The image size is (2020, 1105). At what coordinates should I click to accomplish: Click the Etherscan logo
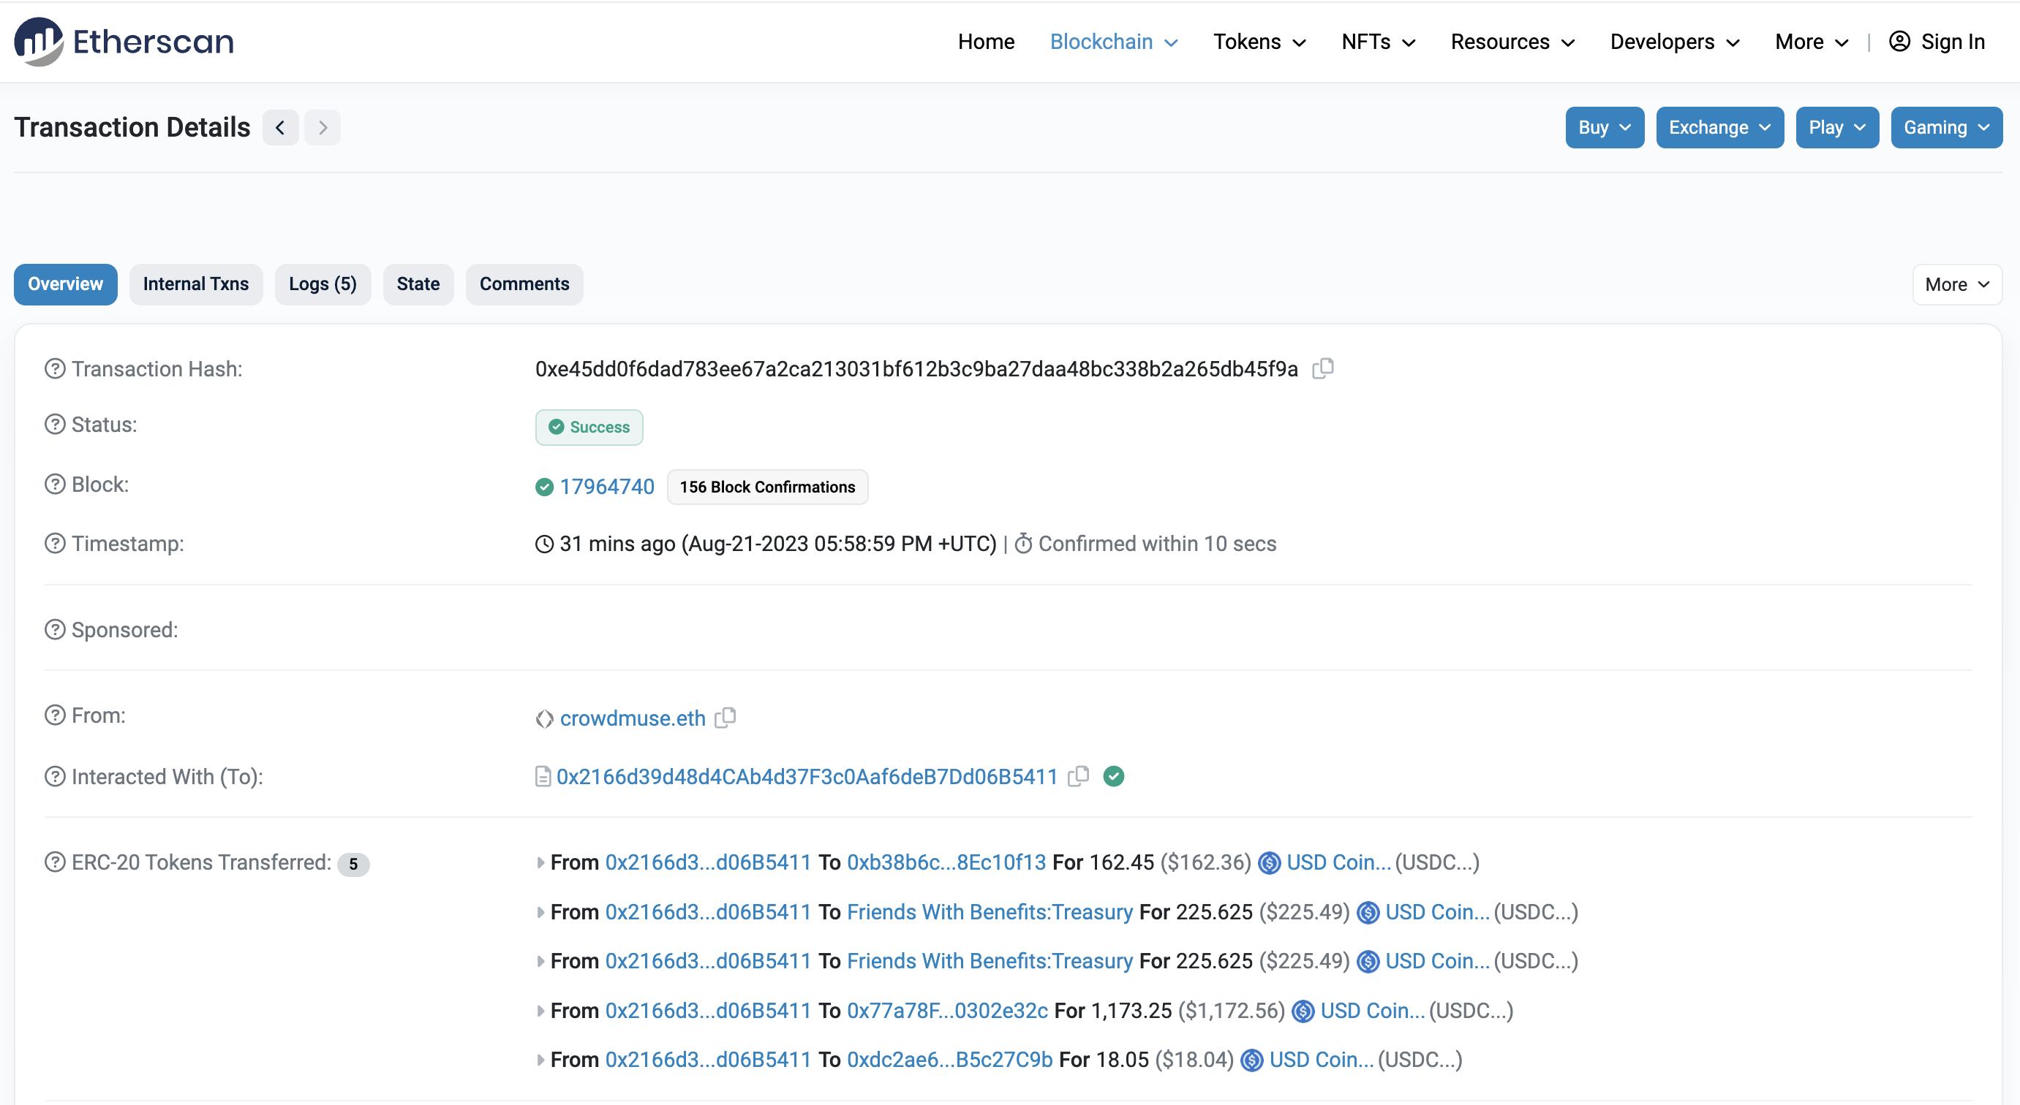124,42
